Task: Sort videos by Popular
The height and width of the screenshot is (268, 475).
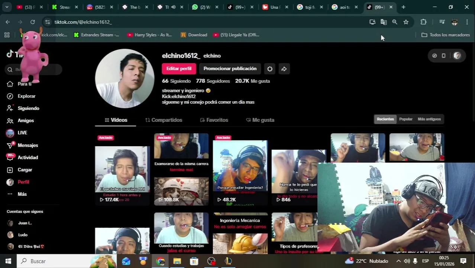Action: coord(405,119)
